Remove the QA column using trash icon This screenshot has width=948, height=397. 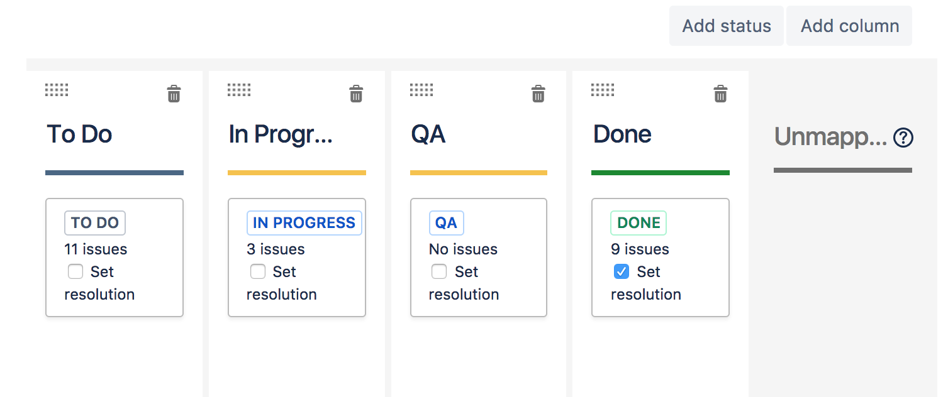click(x=538, y=94)
